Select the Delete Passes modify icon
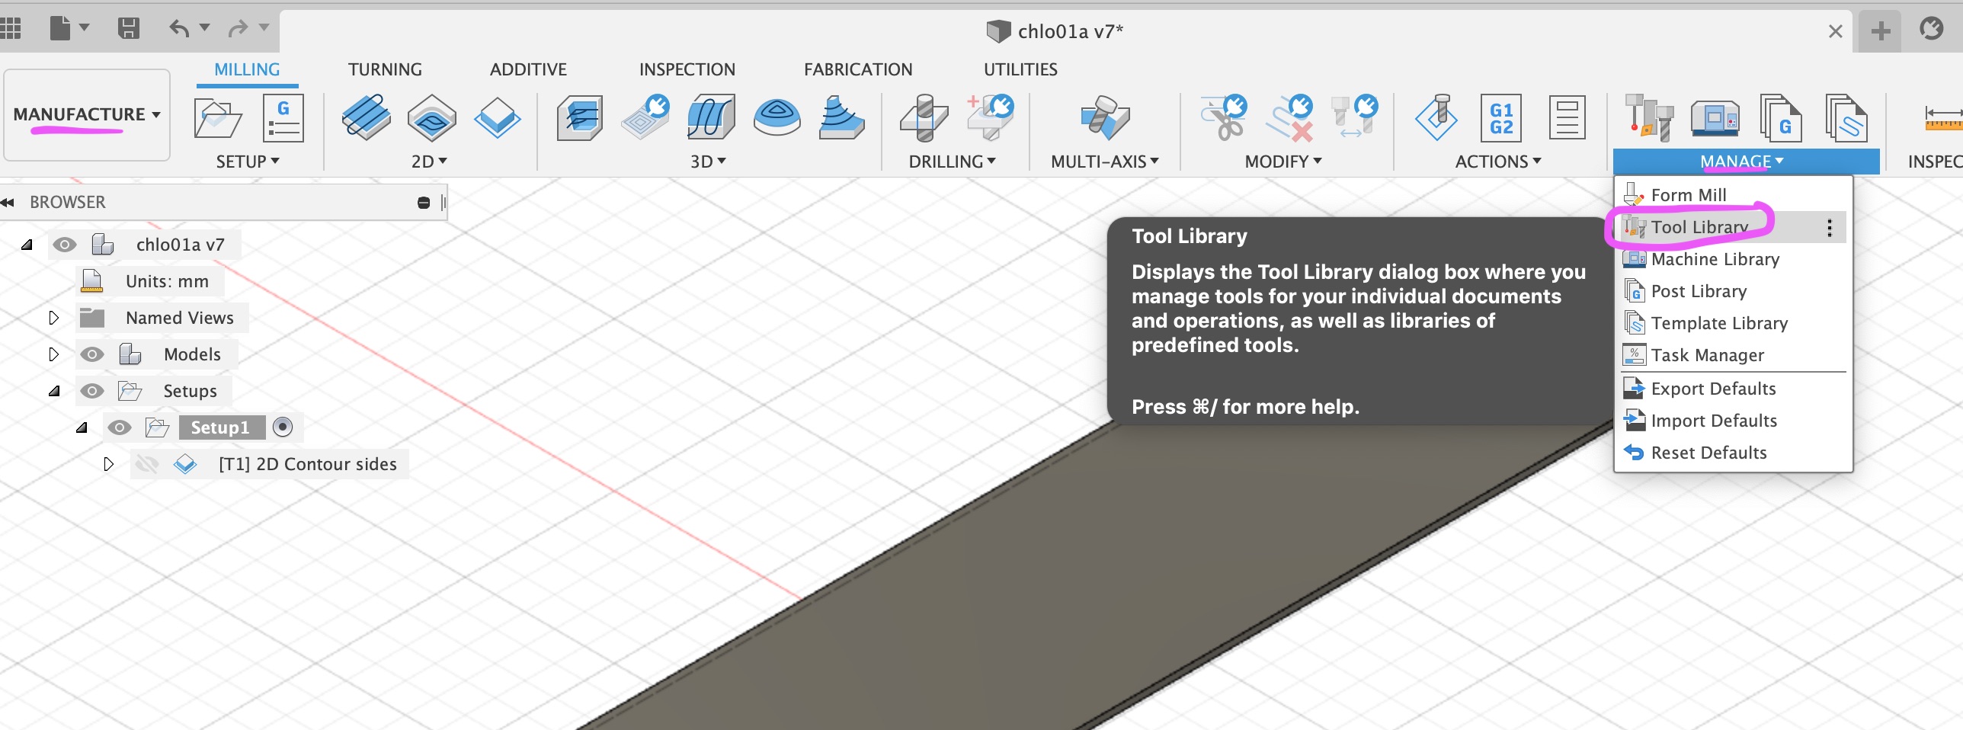 point(1289,117)
